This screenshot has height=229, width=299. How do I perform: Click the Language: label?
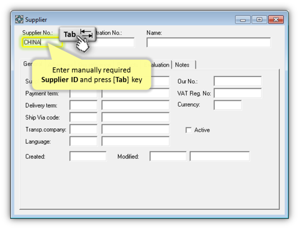point(38,142)
